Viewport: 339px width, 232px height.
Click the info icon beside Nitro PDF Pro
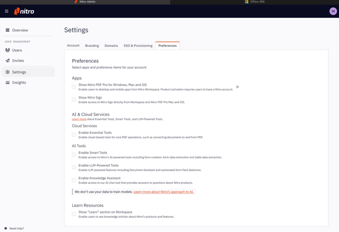[x=237, y=87]
